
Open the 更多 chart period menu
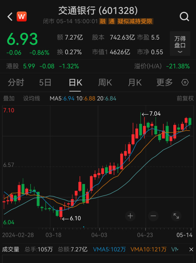coord(165,82)
